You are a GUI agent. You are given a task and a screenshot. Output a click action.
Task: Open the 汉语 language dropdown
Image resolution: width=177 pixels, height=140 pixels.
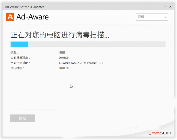click(152, 17)
